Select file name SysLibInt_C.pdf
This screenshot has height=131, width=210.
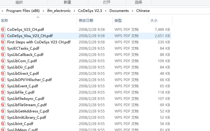coord(20,124)
